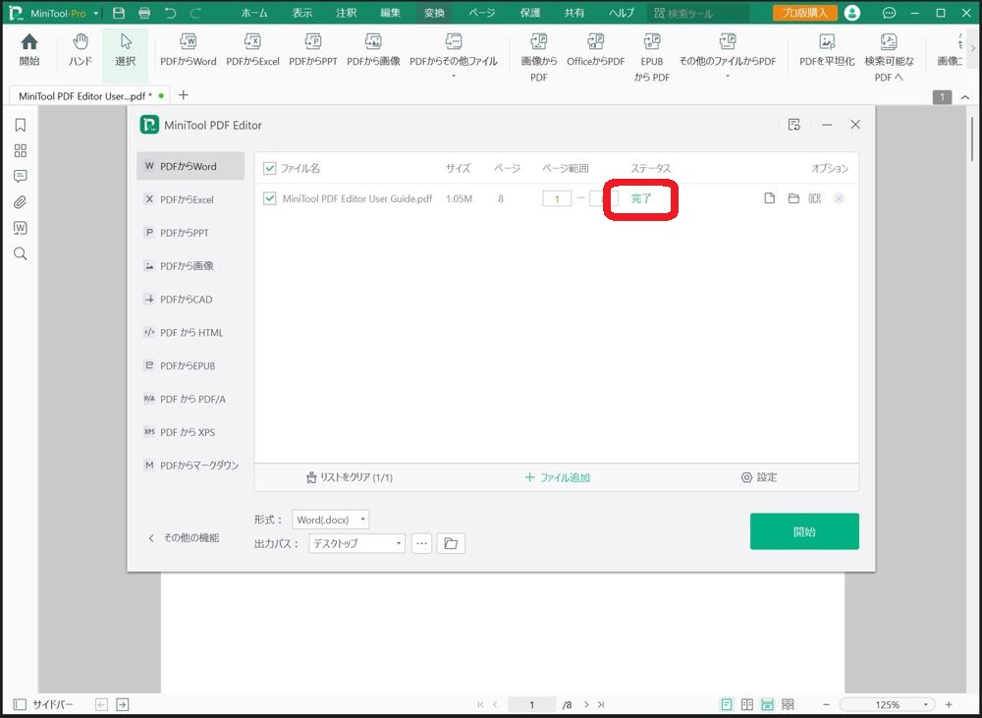Launch PDFから画像 ribbon tool

pyautogui.click(x=373, y=51)
